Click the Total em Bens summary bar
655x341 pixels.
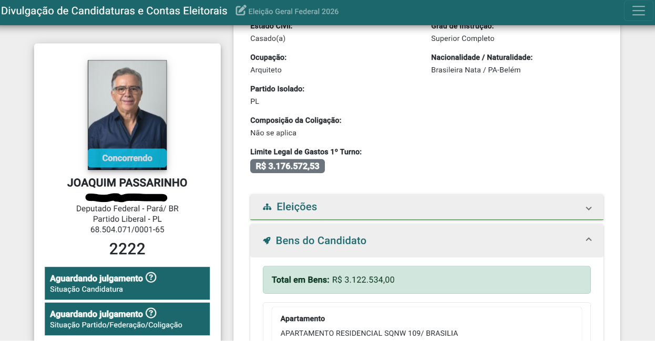427,280
